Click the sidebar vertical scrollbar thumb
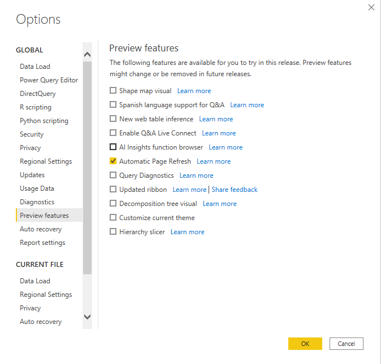 (x=87, y=168)
